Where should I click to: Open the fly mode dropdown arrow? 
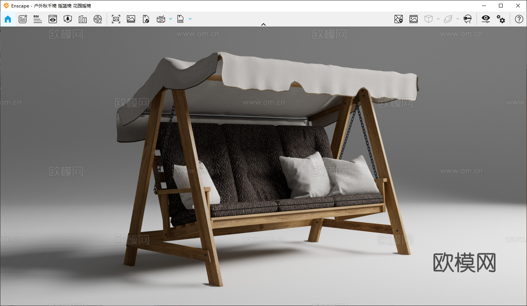point(458,19)
